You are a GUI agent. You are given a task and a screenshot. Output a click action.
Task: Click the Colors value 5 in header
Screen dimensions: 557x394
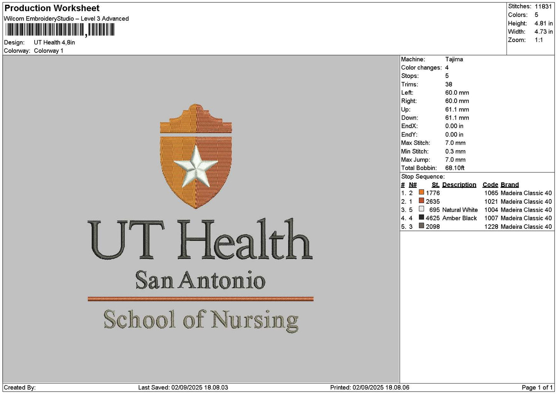pos(536,15)
